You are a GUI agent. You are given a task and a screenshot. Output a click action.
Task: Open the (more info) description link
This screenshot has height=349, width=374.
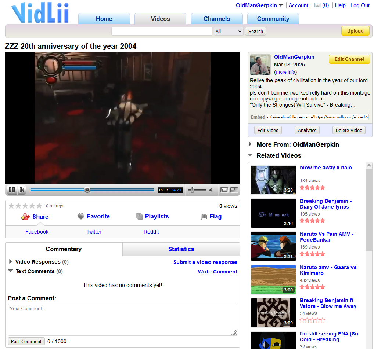pyautogui.click(x=285, y=72)
